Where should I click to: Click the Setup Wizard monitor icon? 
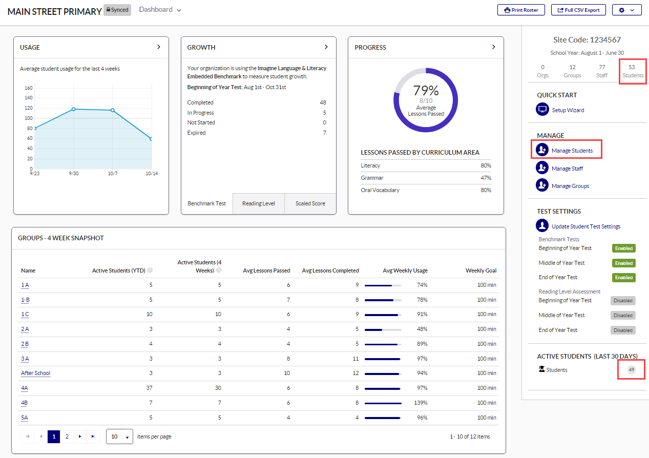[542, 110]
